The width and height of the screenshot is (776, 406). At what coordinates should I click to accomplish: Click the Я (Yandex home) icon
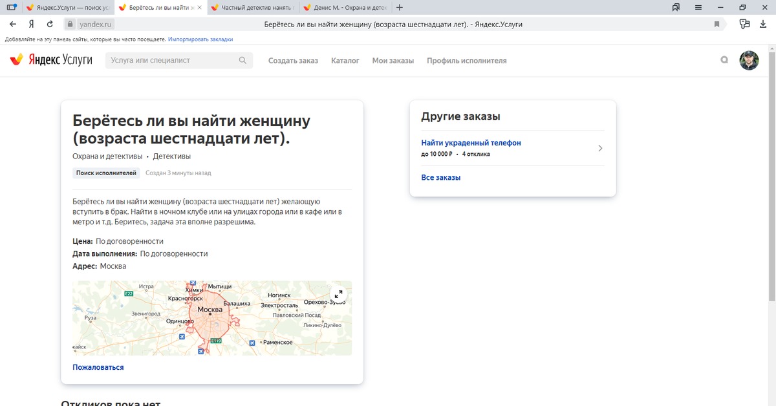click(x=31, y=24)
